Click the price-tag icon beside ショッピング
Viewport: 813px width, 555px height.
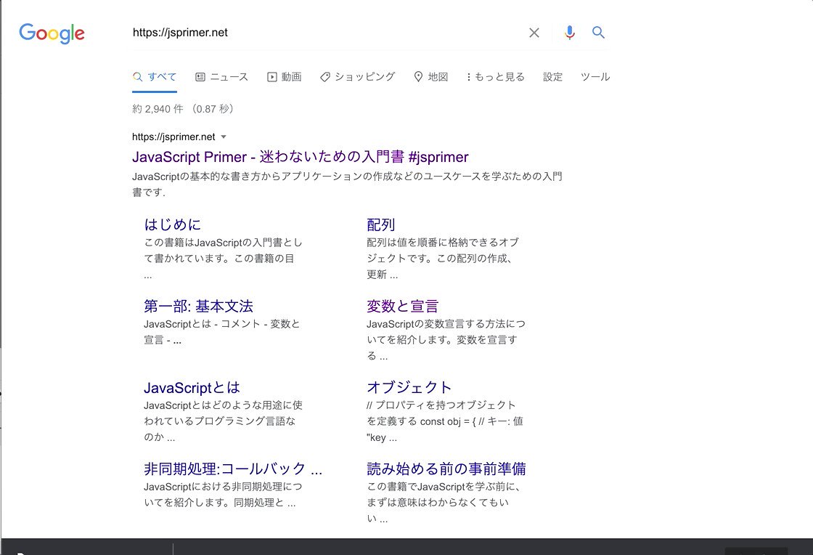[325, 77]
